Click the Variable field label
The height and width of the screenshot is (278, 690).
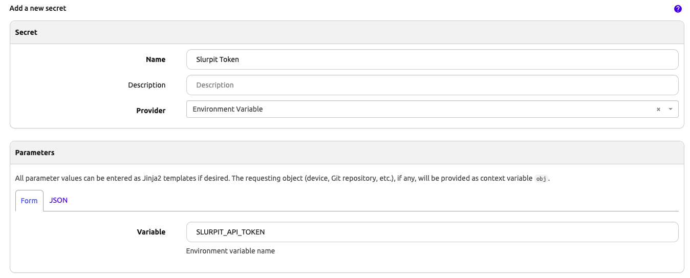coord(151,232)
